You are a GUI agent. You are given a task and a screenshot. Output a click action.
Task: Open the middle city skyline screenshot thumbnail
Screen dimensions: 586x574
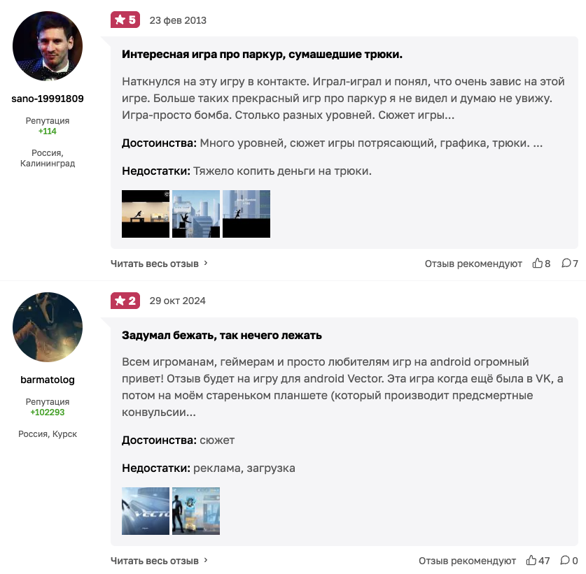(x=196, y=214)
